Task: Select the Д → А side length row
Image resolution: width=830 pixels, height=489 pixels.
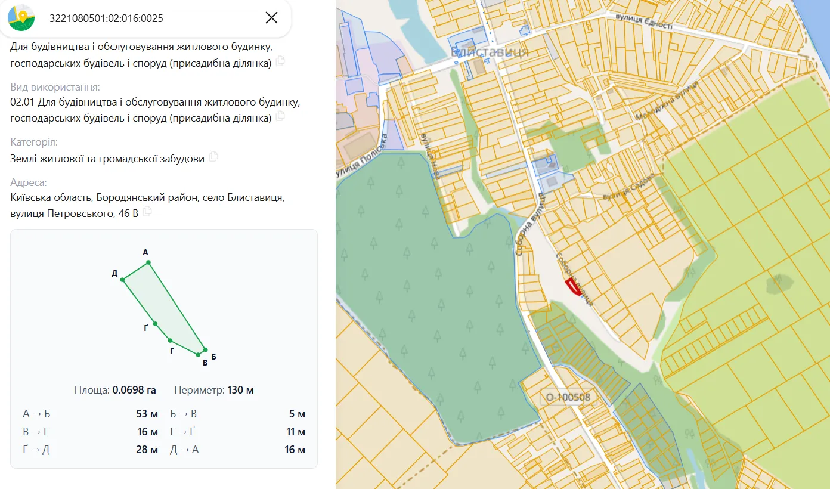Action: point(237,450)
